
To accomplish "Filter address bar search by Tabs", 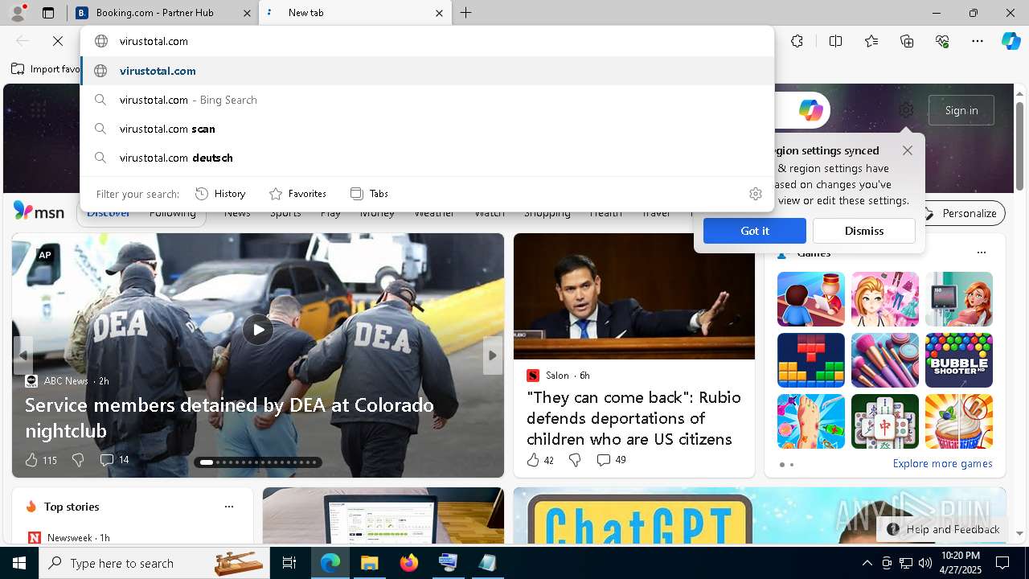I will (369, 194).
